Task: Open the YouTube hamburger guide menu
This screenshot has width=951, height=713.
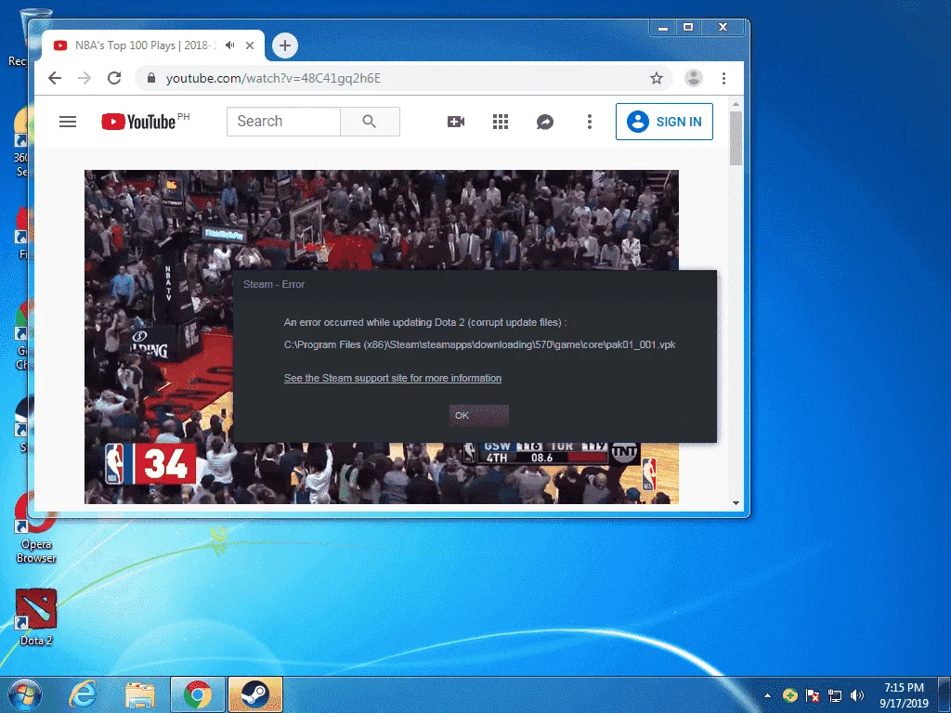Action: click(x=67, y=122)
